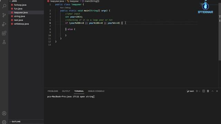Open the Run and Debug view
This screenshot has width=221, height=124.
coord(4,24)
